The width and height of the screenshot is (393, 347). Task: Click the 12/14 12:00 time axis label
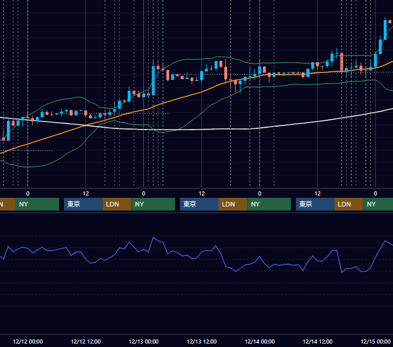click(317, 341)
